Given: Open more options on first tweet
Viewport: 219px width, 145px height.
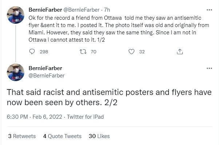Looking at the screenshot, I should point(209,10).
